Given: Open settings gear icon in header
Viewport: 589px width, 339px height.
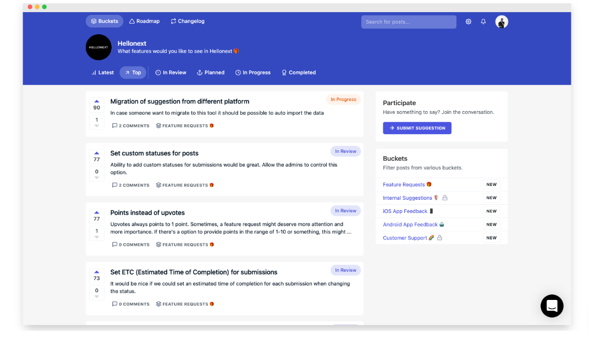Looking at the screenshot, I should 469,21.
